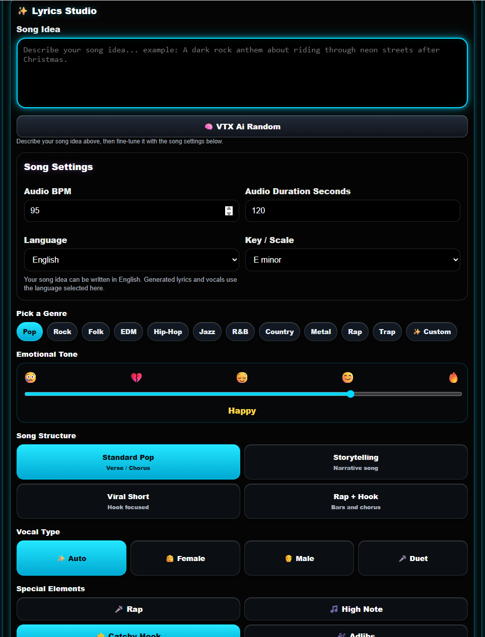
Task: Decrease Audio BPM with the down arrow
Action: click(229, 213)
